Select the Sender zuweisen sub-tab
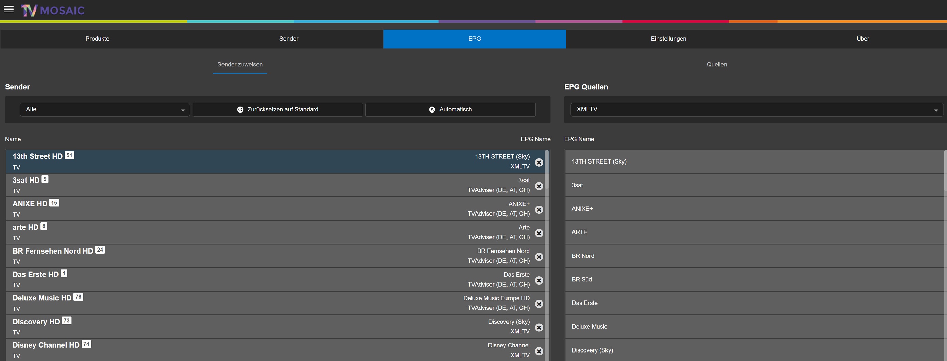This screenshot has height=361, width=947. point(240,65)
